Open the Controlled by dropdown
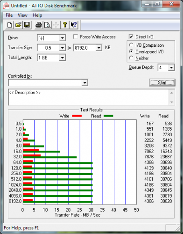The width and height of the screenshot is (183, 234). 84,83
